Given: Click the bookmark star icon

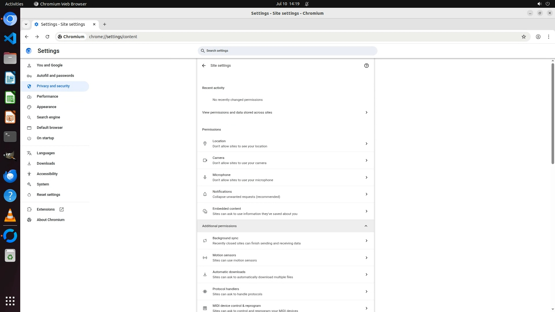Looking at the screenshot, I should 523,37.
